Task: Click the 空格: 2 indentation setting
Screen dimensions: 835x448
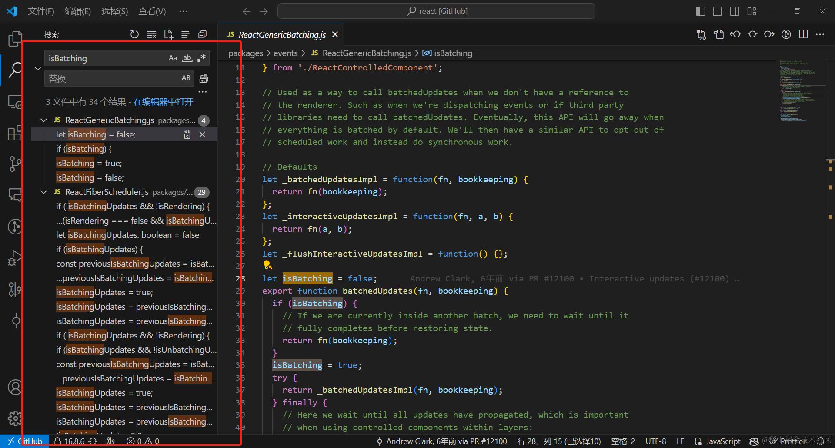Action: (x=623, y=441)
